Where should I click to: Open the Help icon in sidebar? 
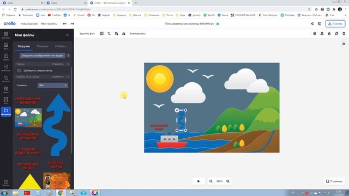[x=6, y=183]
